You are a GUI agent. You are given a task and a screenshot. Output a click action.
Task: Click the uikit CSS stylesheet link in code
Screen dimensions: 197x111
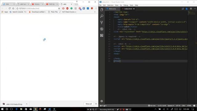(x=165, y=31)
